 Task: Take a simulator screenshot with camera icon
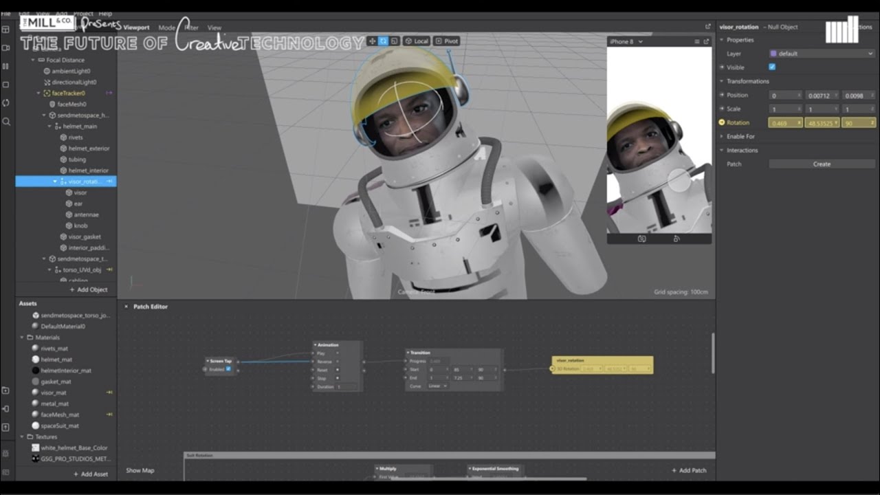point(641,239)
